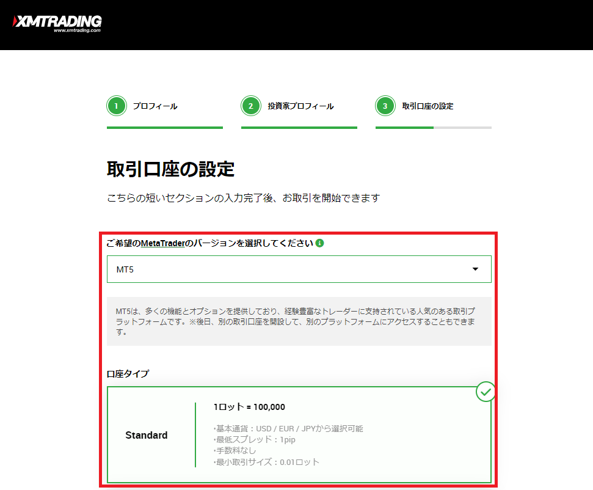Screen dimensions: 593x490
Task: Click the 口座タイプ section label
Action: [x=128, y=374]
